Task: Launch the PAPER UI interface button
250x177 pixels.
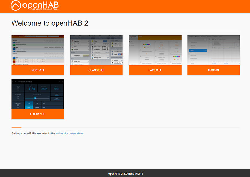Action: pyautogui.click(x=155, y=70)
